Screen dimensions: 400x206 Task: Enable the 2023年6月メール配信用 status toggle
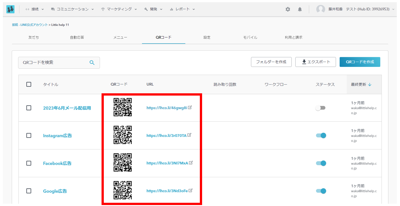320,108
